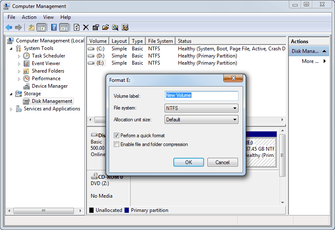
Task: Collapse the System Tools tree node
Action: click(x=11, y=49)
